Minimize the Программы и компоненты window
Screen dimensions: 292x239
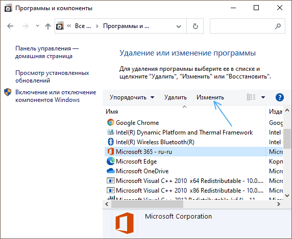tap(233, 8)
